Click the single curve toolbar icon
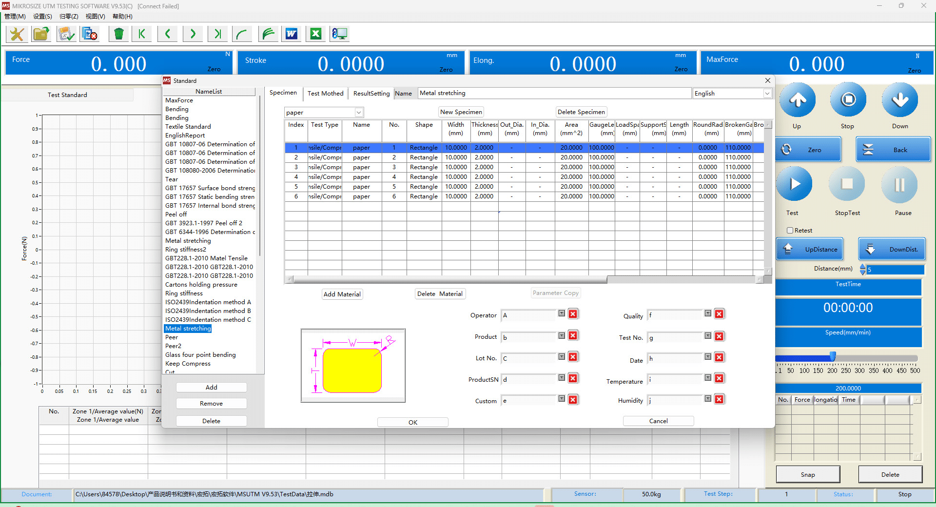Screen dimensions: 936x507 tap(242, 34)
